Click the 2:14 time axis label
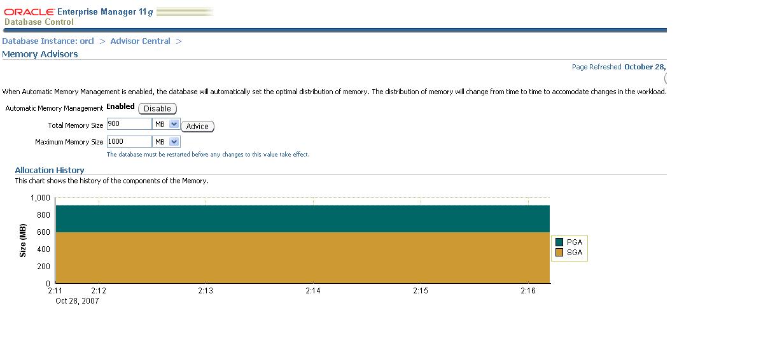 click(312, 291)
